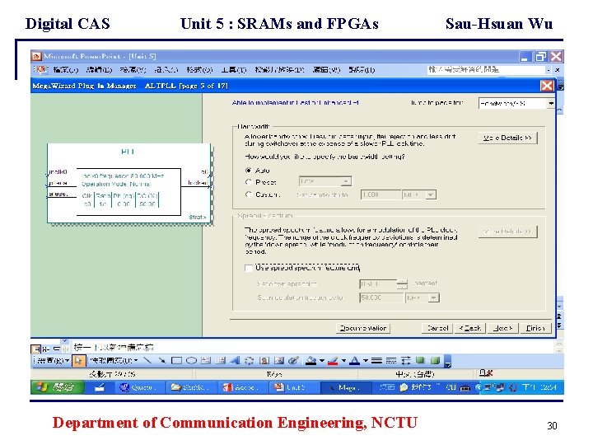Viewport: 593px width, 445px height.
Task: Switch to MegaWizard taskbar button
Action: [344, 387]
